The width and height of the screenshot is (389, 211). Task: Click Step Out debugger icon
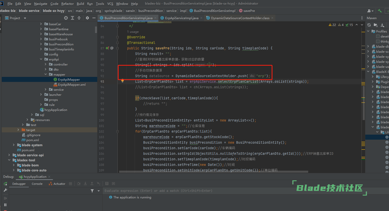pos(92,184)
